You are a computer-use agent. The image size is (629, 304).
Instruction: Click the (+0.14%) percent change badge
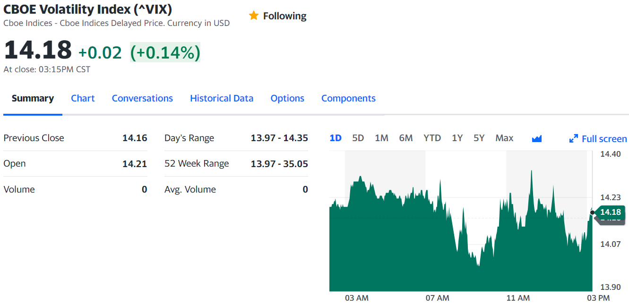tap(165, 52)
